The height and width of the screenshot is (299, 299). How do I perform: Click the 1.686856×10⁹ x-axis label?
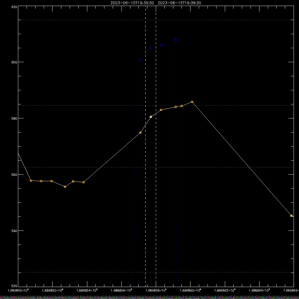(122, 290)
